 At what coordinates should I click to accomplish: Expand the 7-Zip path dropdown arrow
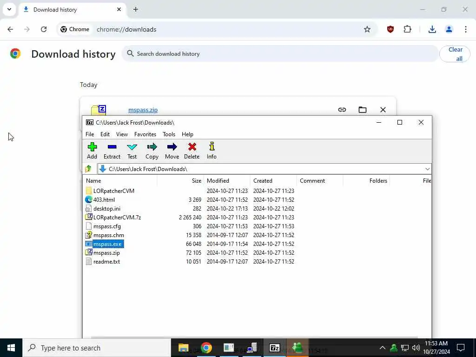427,169
